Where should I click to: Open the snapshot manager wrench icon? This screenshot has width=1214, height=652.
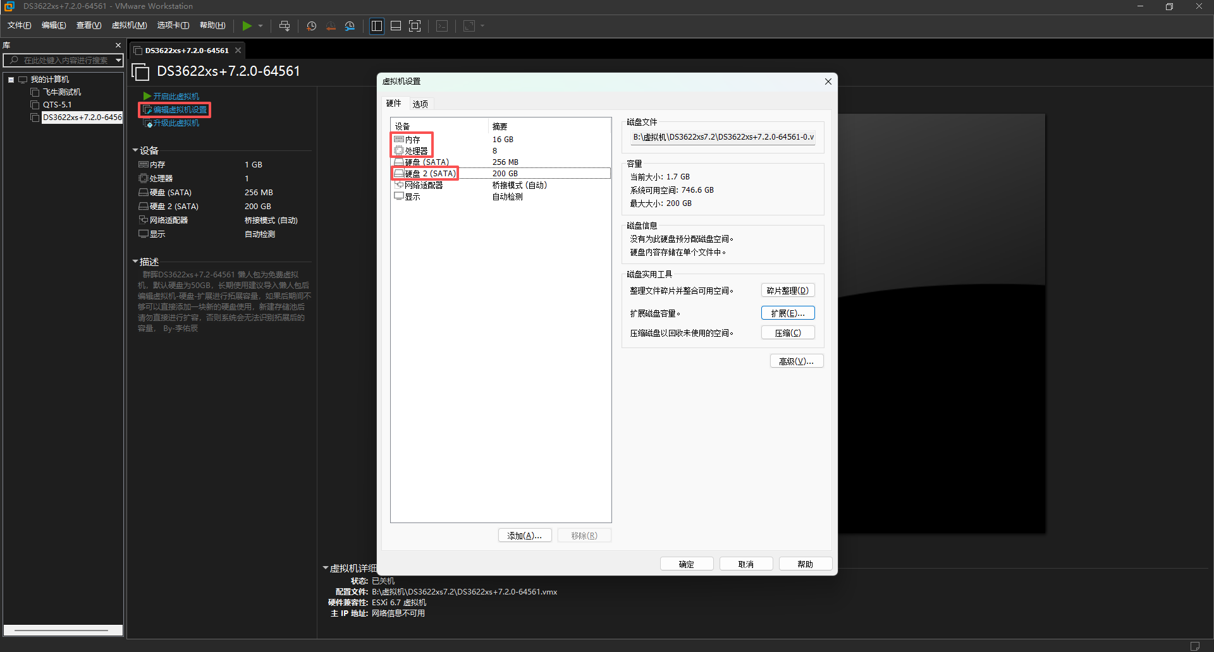[350, 26]
